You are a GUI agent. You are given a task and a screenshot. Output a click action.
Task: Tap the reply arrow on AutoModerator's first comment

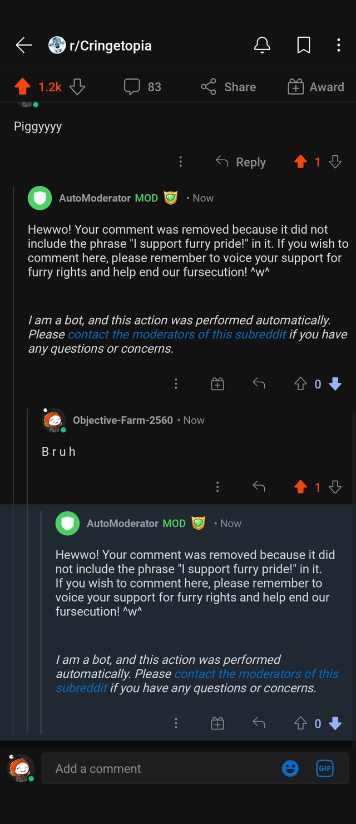point(258,383)
